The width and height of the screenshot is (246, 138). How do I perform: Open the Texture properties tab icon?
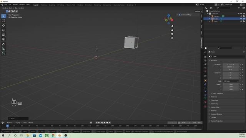pyautogui.click(x=205, y=107)
